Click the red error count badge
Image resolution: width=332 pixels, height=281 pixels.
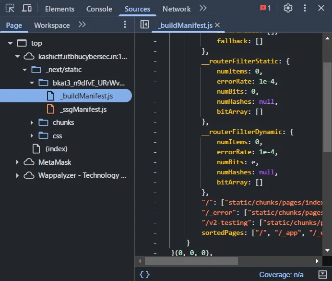tap(265, 8)
